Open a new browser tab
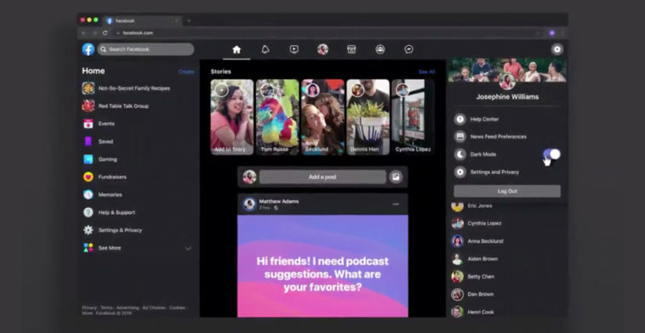Screen dimensions: 645x333 pyautogui.click(x=189, y=20)
